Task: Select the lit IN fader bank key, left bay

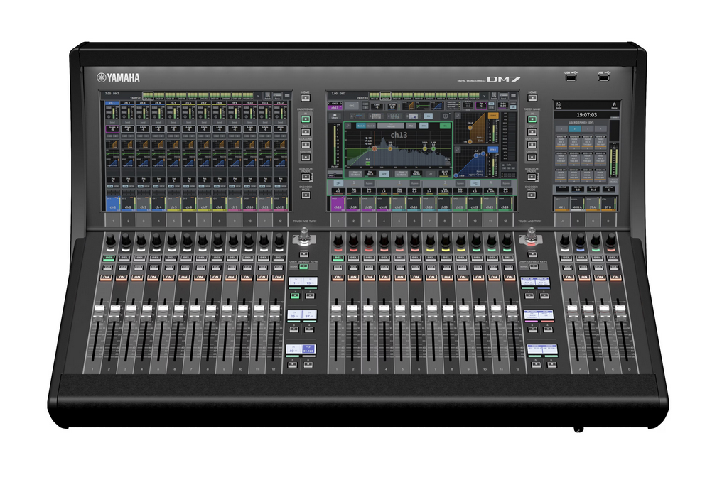Action: click(306, 119)
